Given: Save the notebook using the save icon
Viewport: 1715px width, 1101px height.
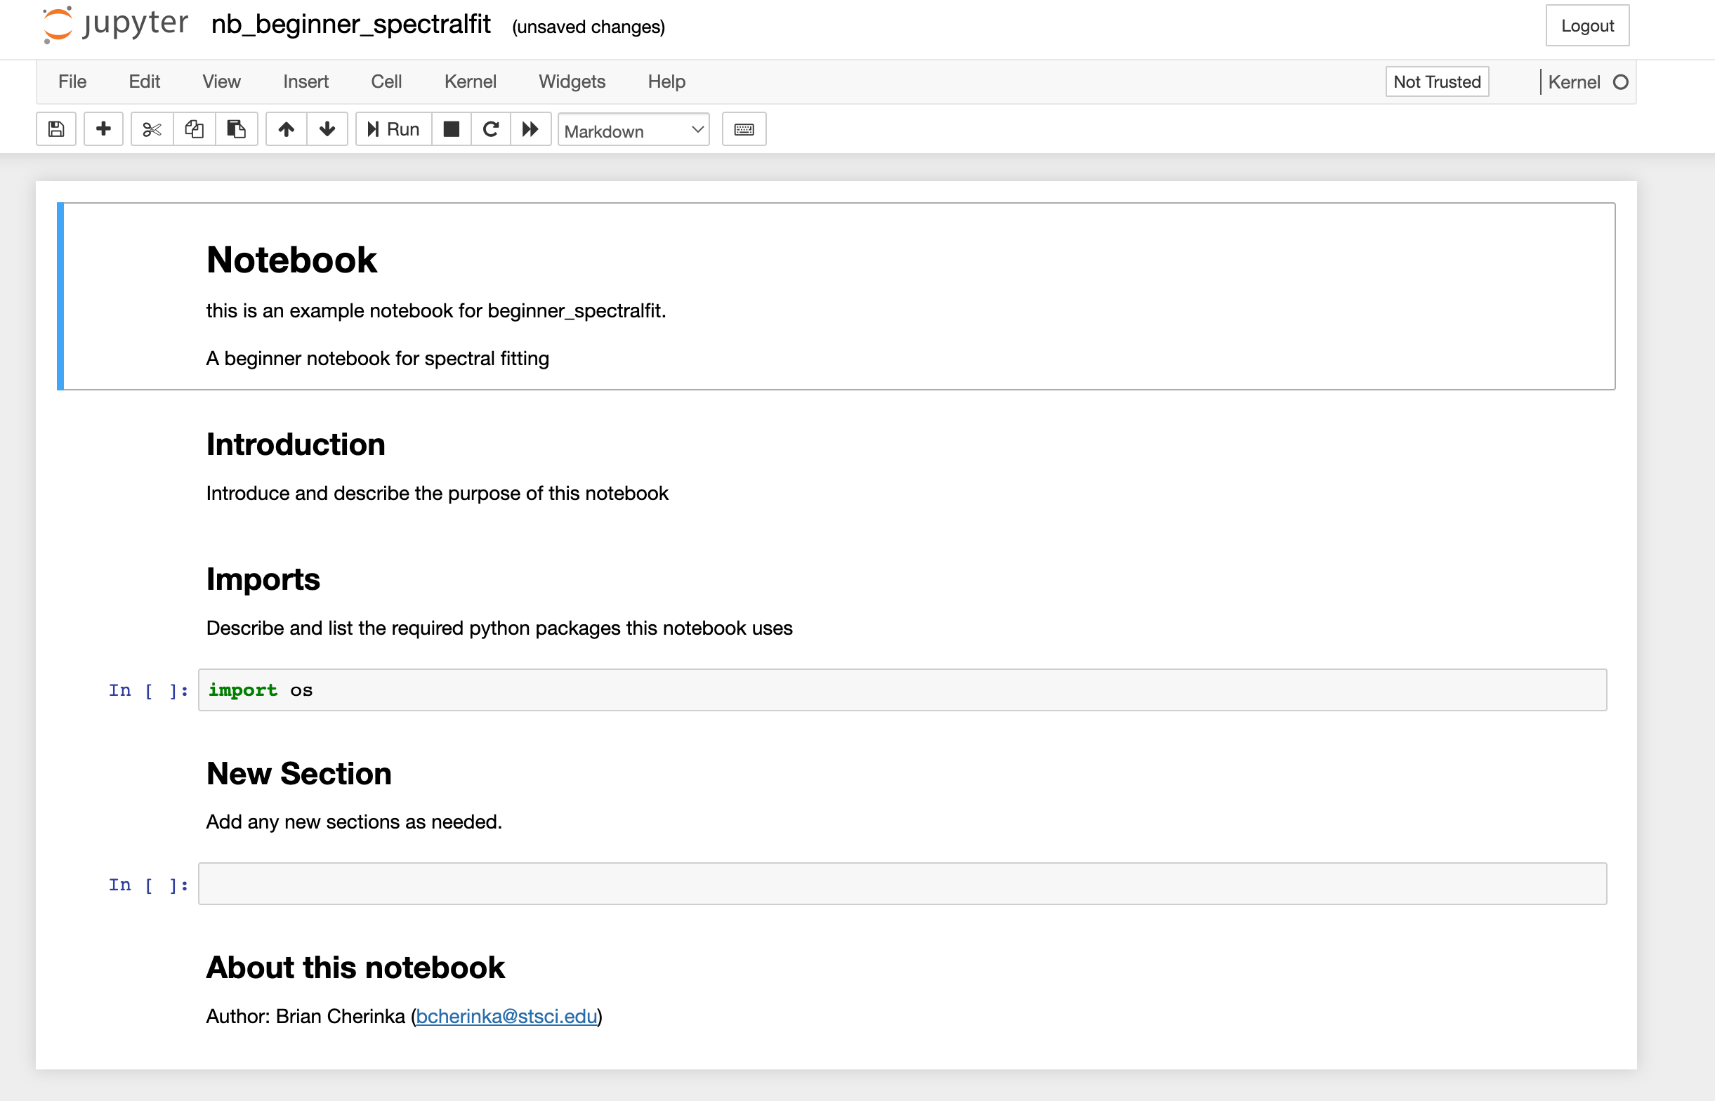Looking at the screenshot, I should coord(55,128).
